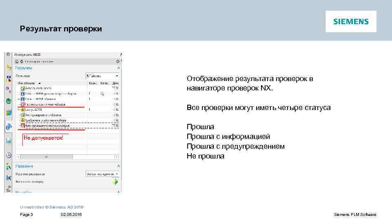Click the Катег. column header

pos(105,83)
